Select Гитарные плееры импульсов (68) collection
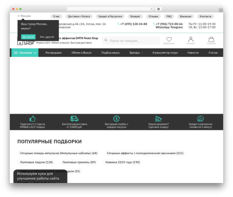Screen dimensions: 233x197 (59, 153)
